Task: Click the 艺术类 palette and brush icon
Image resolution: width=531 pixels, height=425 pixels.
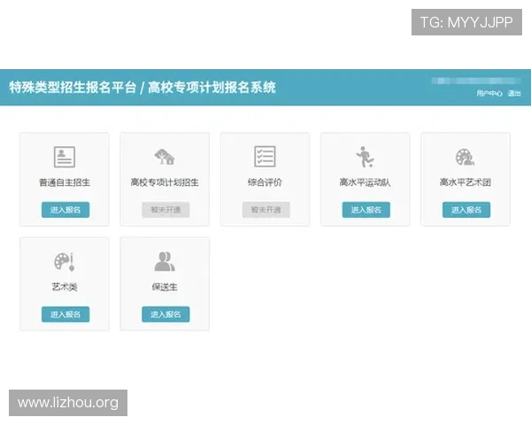Action: [65, 261]
